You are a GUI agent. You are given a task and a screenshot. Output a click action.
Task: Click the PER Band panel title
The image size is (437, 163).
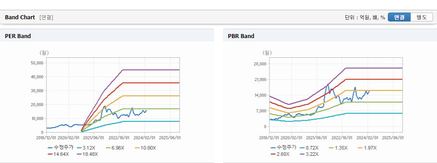[18, 36]
